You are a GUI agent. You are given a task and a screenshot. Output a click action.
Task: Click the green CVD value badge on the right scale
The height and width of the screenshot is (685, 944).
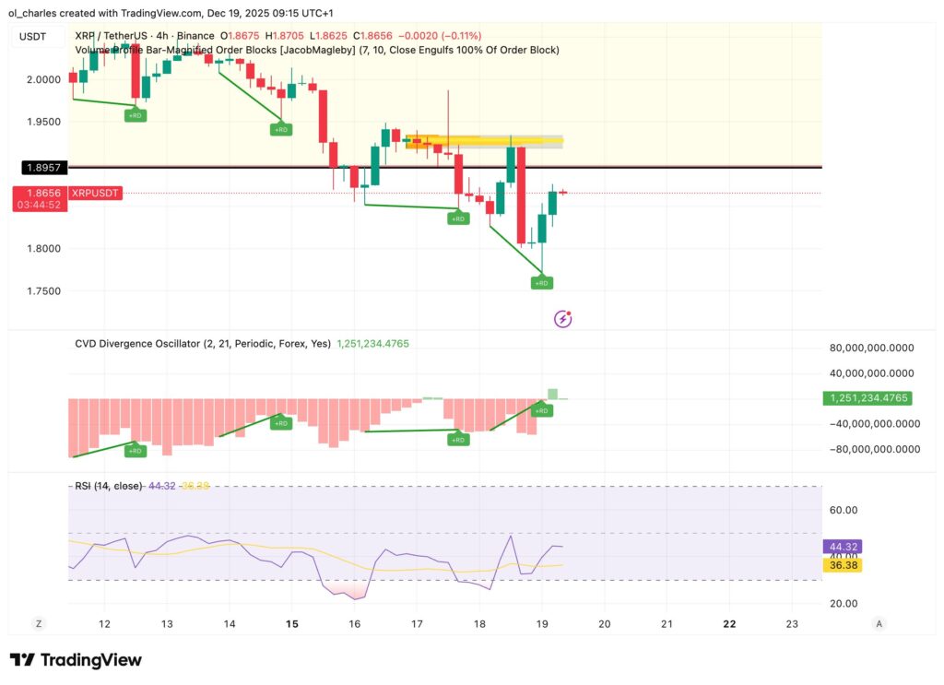[867, 398]
